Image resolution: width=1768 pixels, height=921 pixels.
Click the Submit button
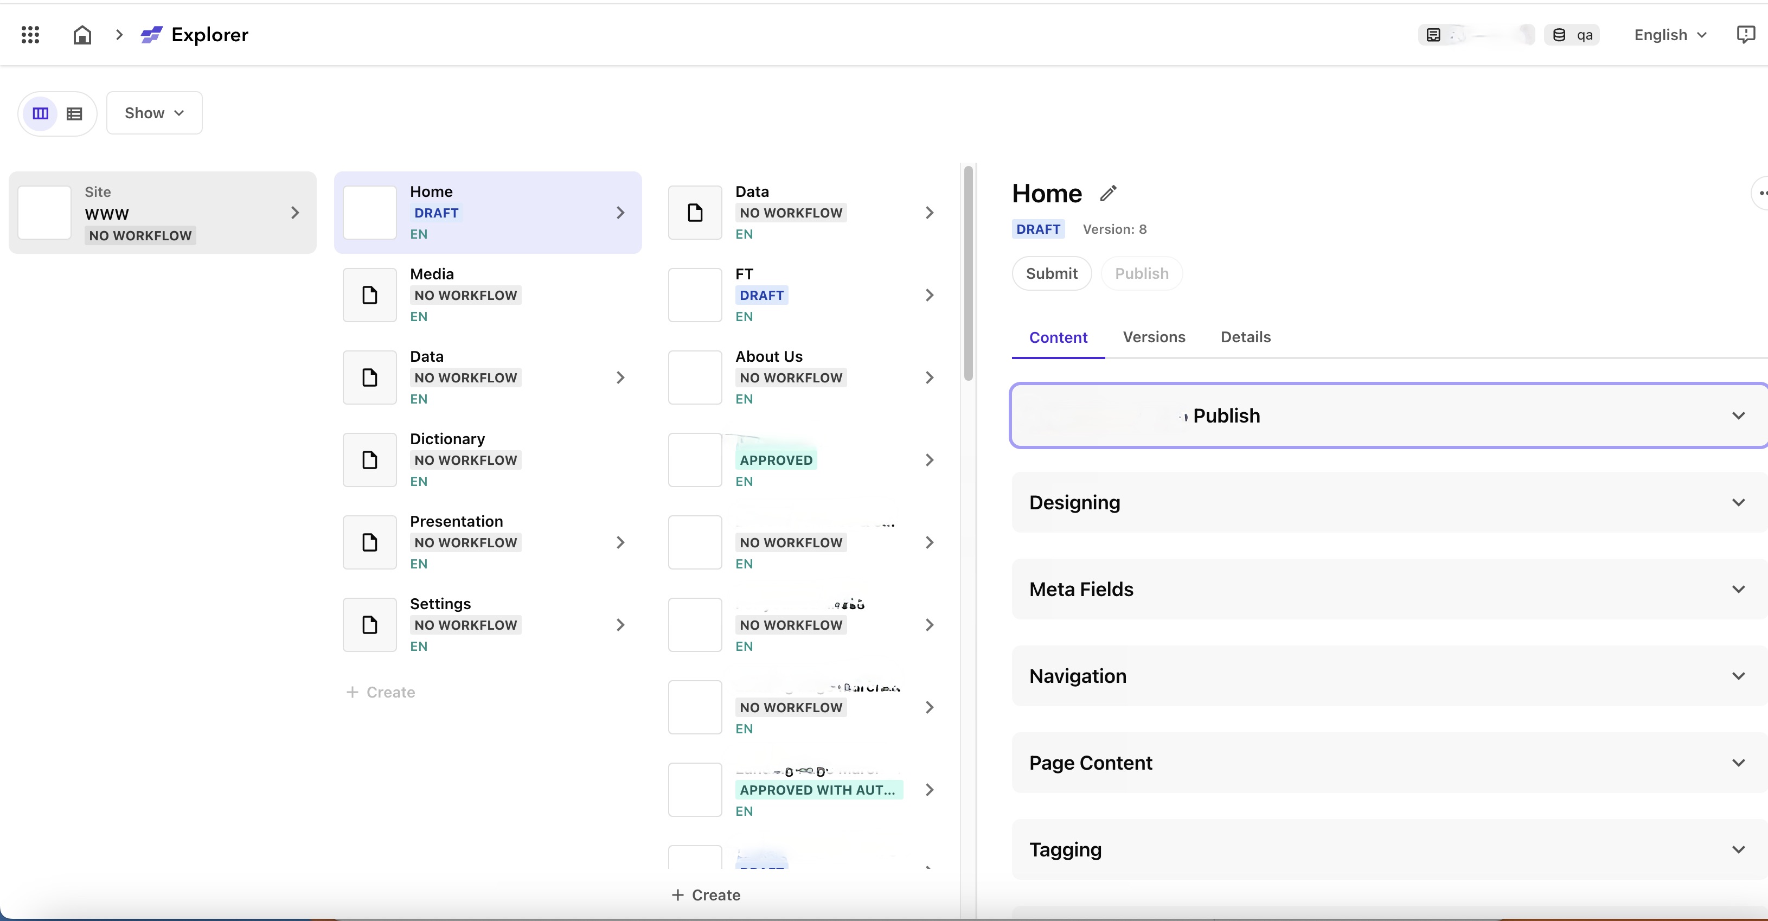click(x=1052, y=273)
